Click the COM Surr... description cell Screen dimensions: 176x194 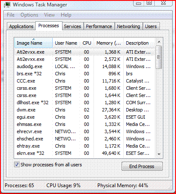[x=138, y=103]
